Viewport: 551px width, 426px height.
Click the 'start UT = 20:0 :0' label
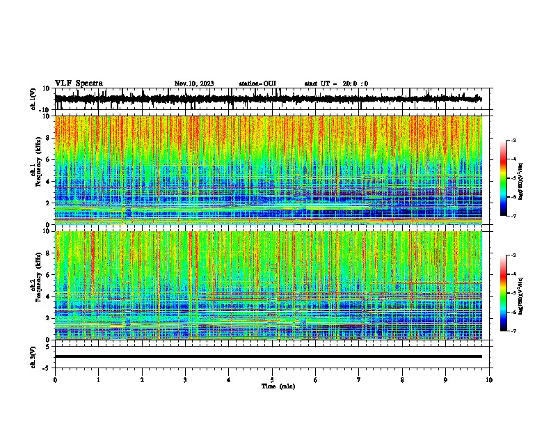pyautogui.click(x=336, y=84)
